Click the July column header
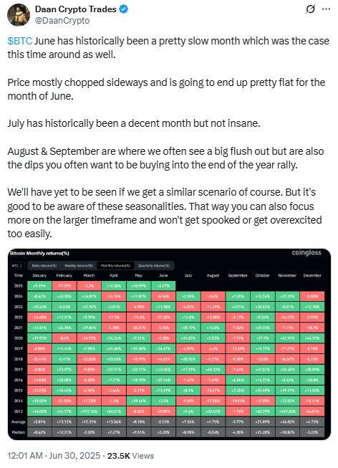This screenshot has width=338, height=468. tap(188, 275)
